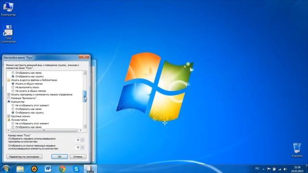Image resolution: width=308 pixels, height=173 pixels.
Task: Click the RU language indicator in tray
Action: pyautogui.click(x=257, y=169)
